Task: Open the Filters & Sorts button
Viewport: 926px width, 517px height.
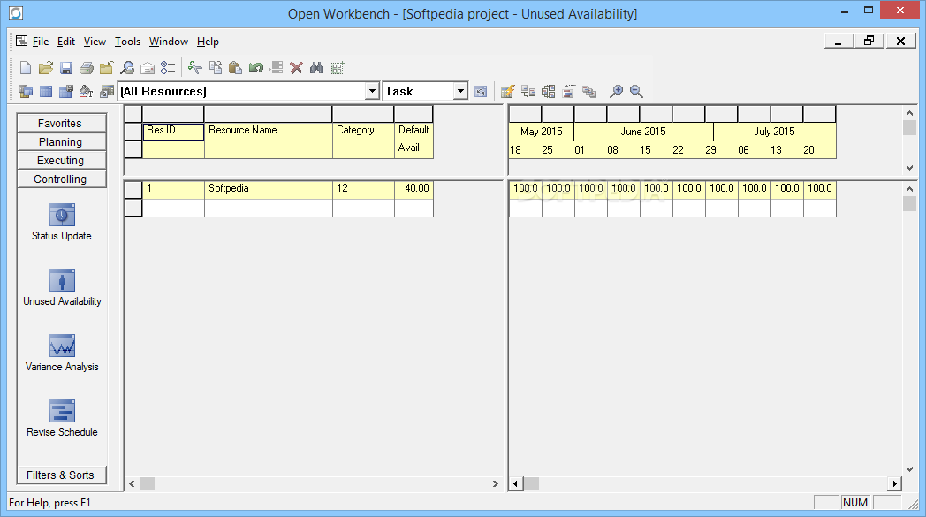Action: coord(62,475)
